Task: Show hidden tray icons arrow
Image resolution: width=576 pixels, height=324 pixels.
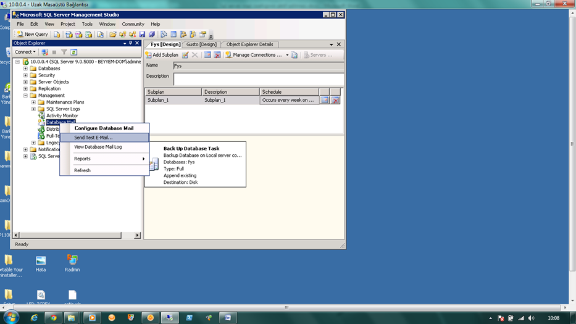Action: click(490, 318)
